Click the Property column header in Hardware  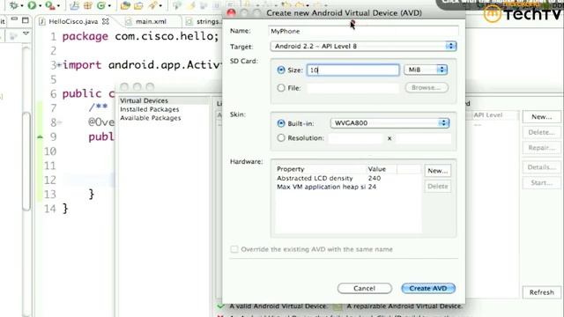pos(320,169)
